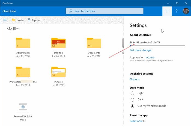Image resolution: width=191 pixels, height=127 pixels.
Task: Click the info icon beside Reset now
Action: point(144,121)
